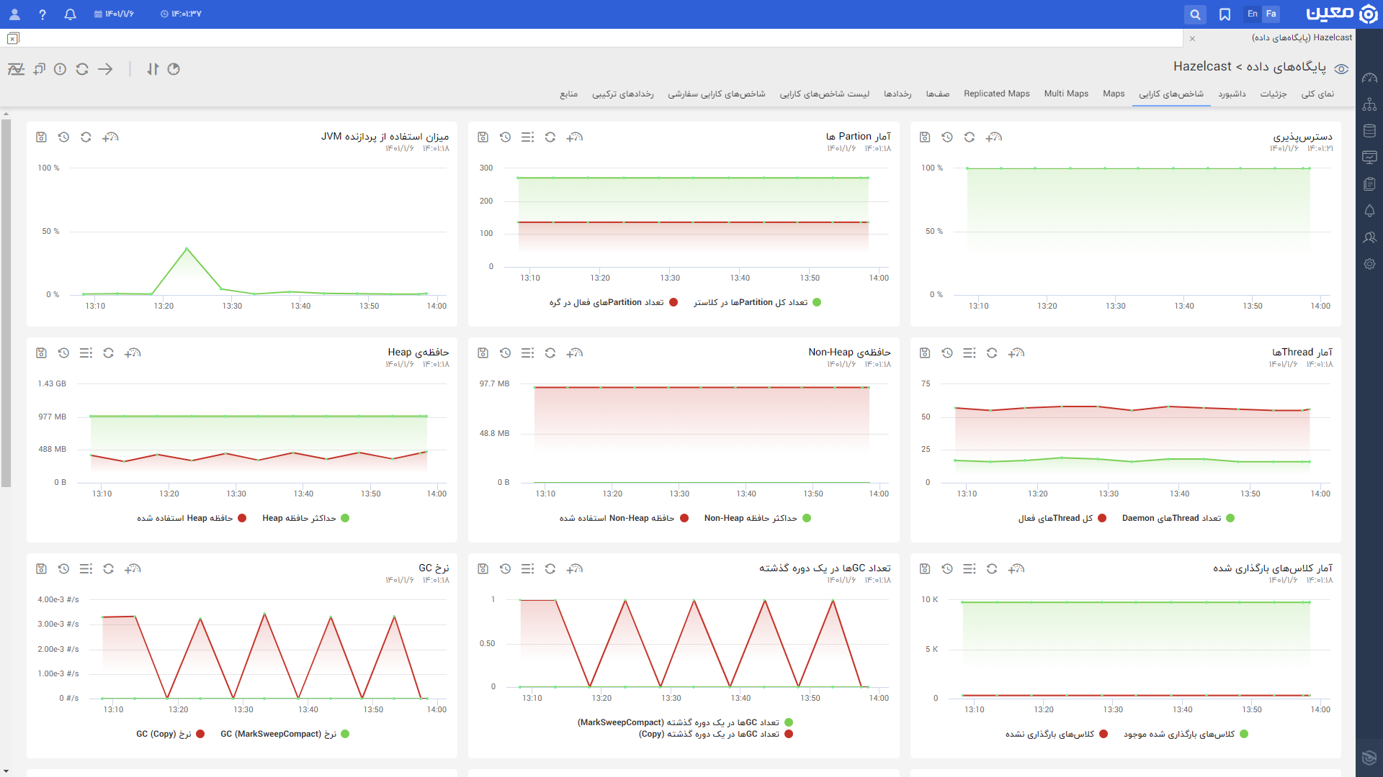Screen dimensions: 1383x777
Task: Switch to the Replicated Maps tab
Action: pyautogui.click(x=996, y=94)
